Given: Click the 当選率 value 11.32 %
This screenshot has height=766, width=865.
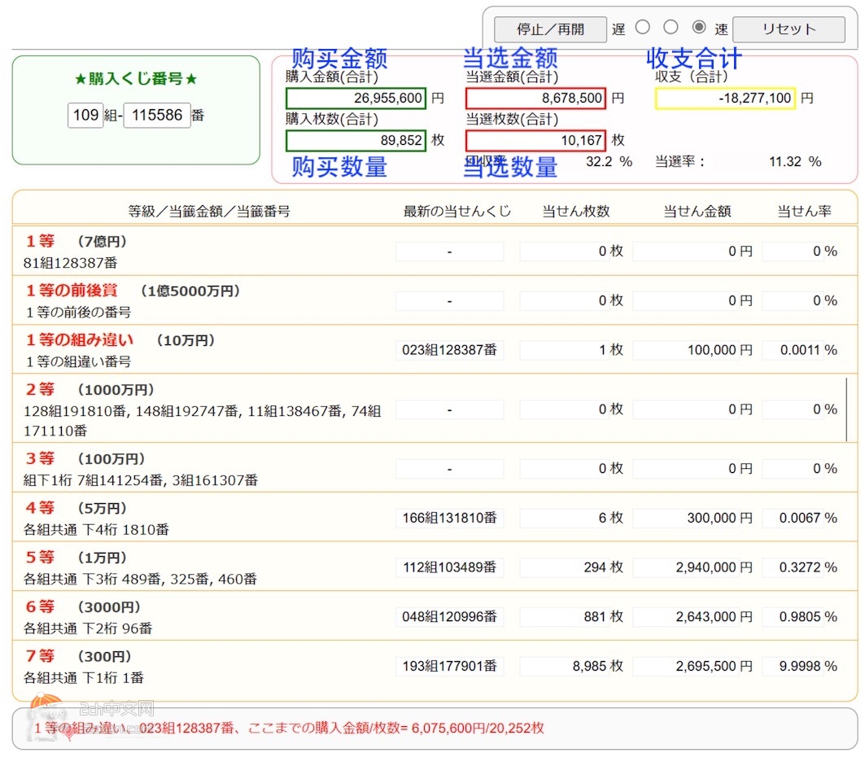Looking at the screenshot, I should pyautogui.click(x=795, y=162).
